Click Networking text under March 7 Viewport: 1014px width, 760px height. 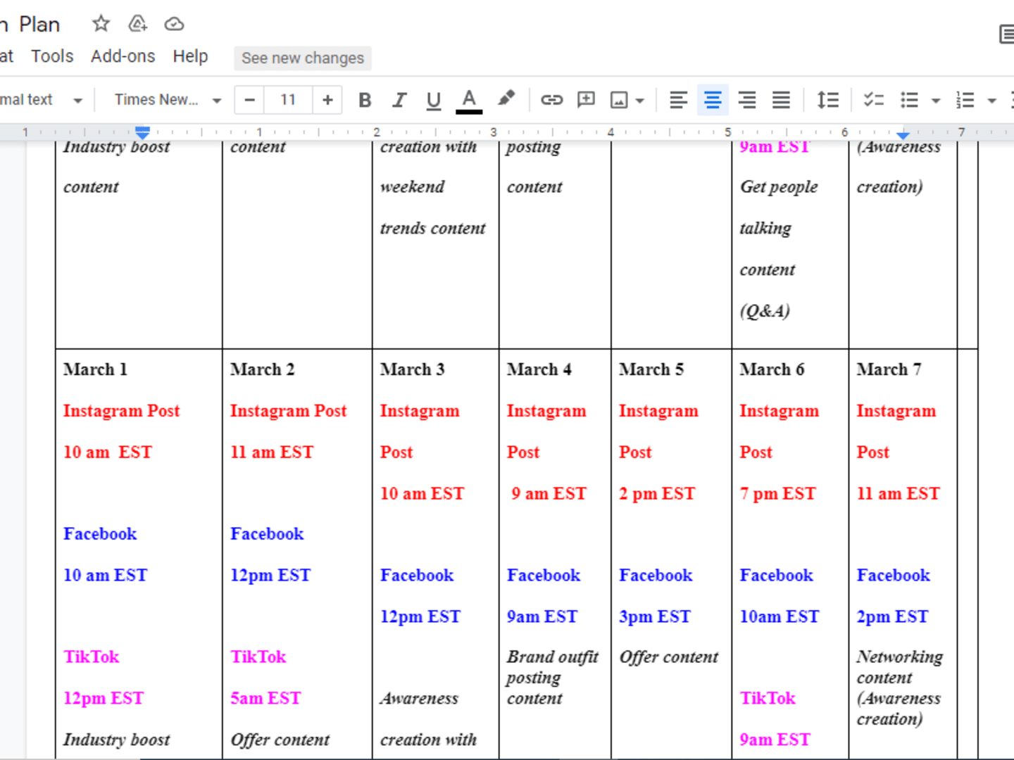pyautogui.click(x=900, y=657)
